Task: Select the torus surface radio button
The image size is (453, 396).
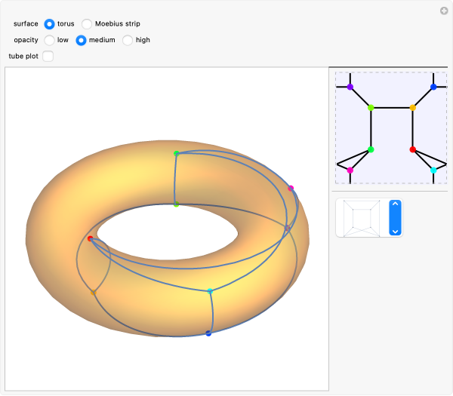Action: pos(49,24)
